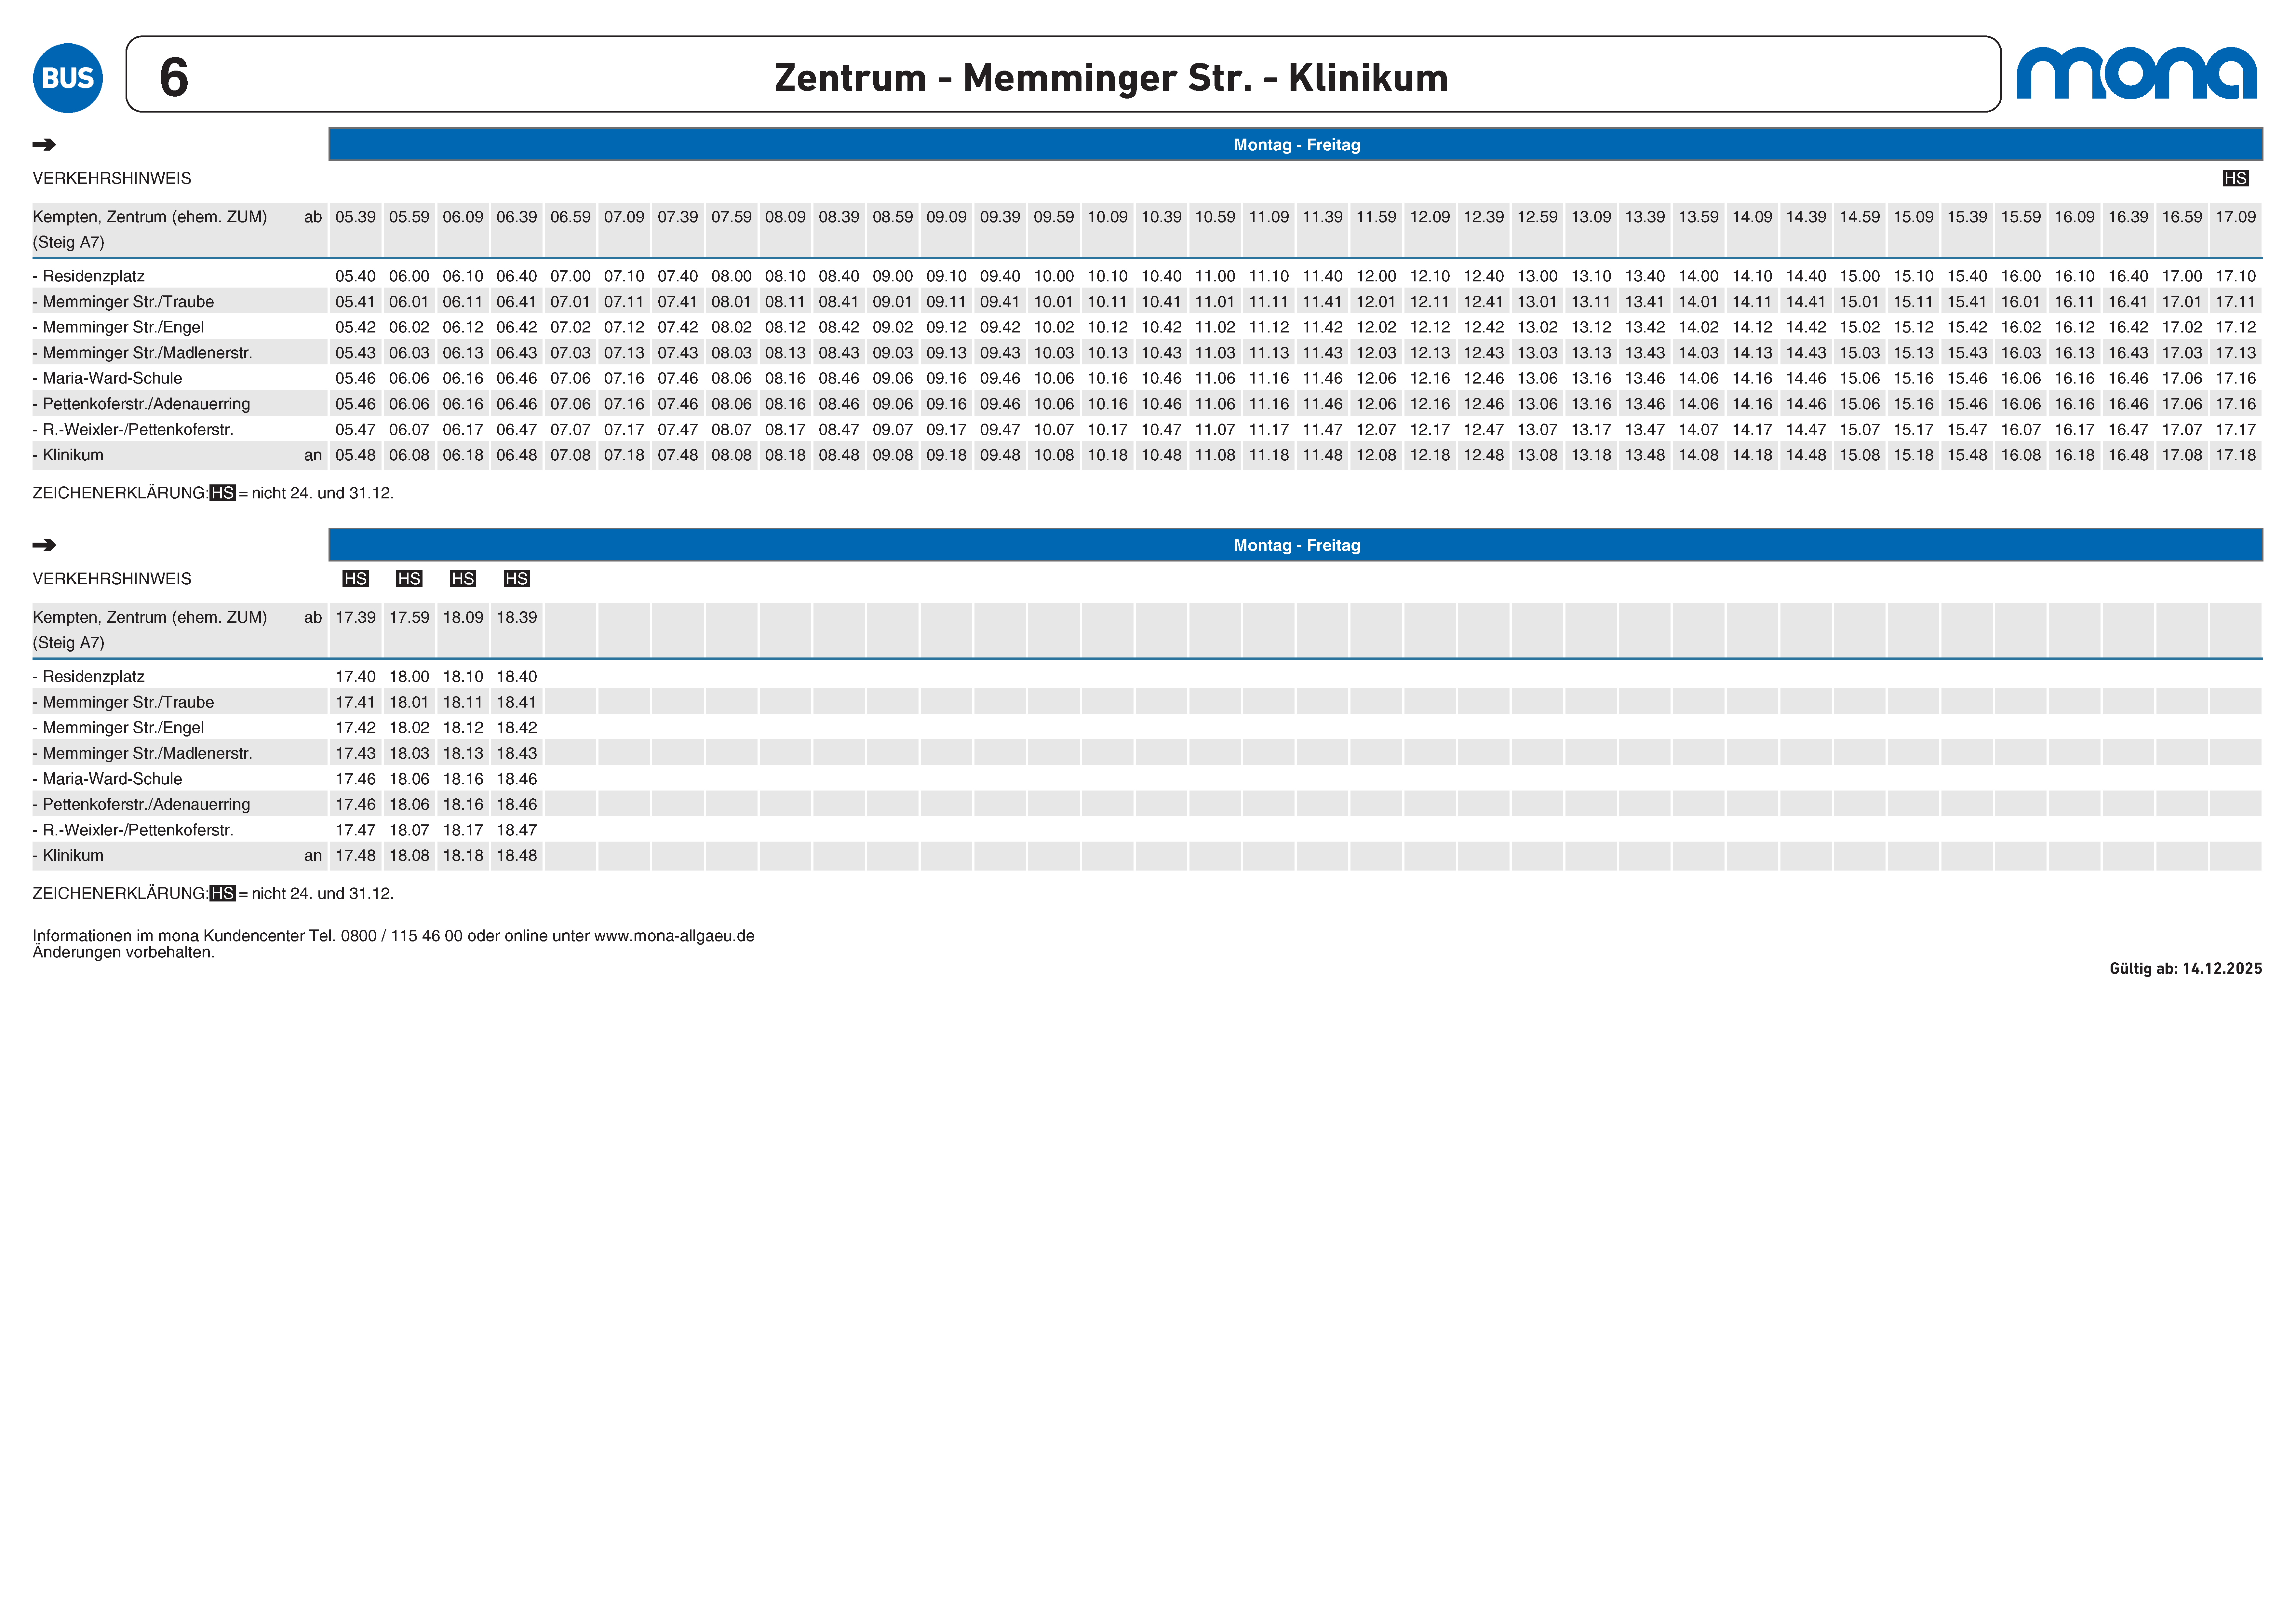Select the 06.00 time at Residenzplatz
The image size is (2296, 1624).
point(409,276)
